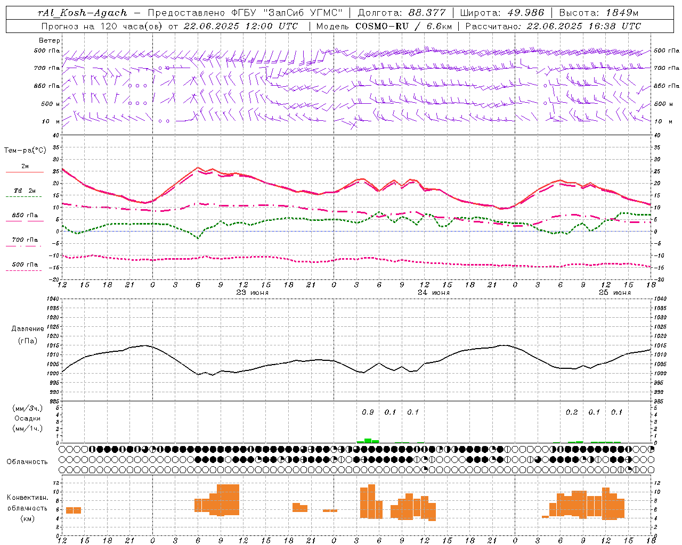Click the '500 гПа' dotted temperature legend line
This screenshot has height=545, width=682.
tap(23, 271)
